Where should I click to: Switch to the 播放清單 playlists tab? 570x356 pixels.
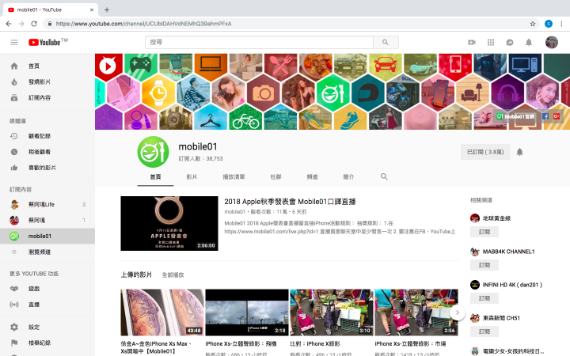(x=234, y=177)
